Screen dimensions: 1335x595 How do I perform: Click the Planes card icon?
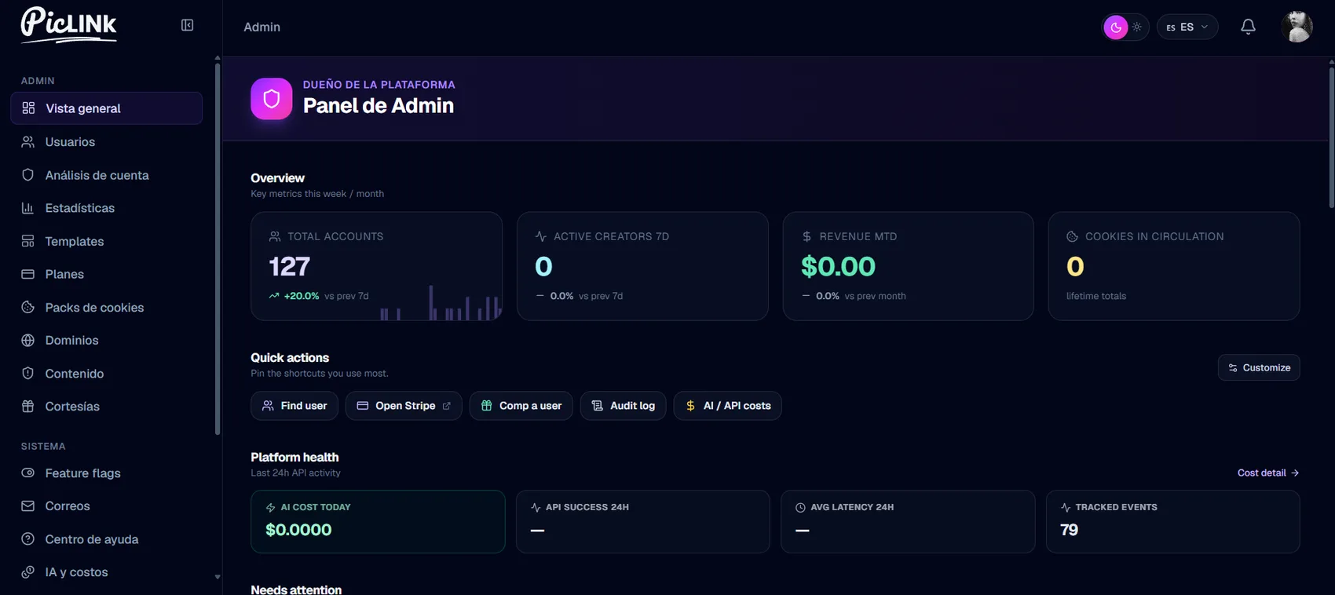28,275
